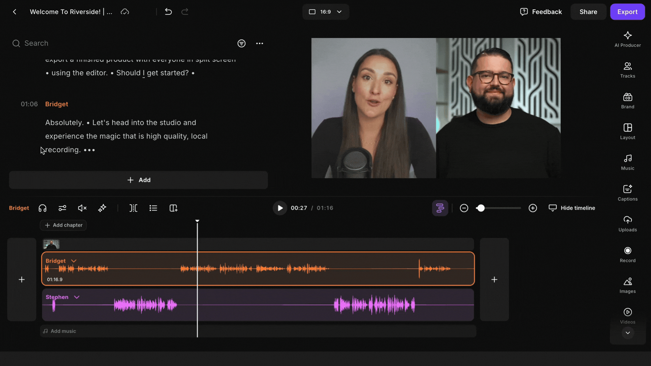This screenshot has height=366, width=651.
Task: Open the transcript filter icon
Action: 241,43
